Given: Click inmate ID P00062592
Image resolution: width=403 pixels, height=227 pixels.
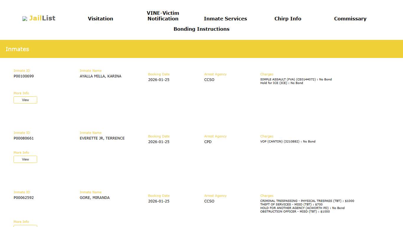Looking at the screenshot, I should click(x=24, y=198).
